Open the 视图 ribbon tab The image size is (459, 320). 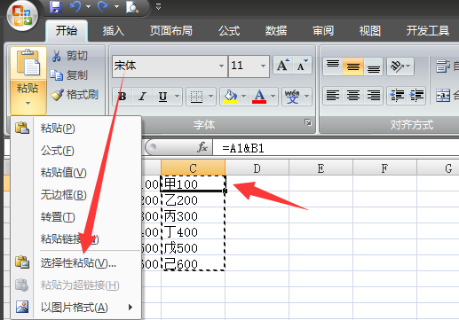[370, 30]
